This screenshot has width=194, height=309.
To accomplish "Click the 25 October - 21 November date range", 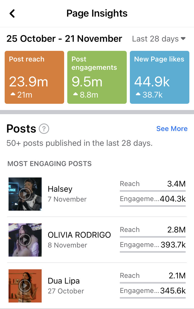I will coord(64,39).
